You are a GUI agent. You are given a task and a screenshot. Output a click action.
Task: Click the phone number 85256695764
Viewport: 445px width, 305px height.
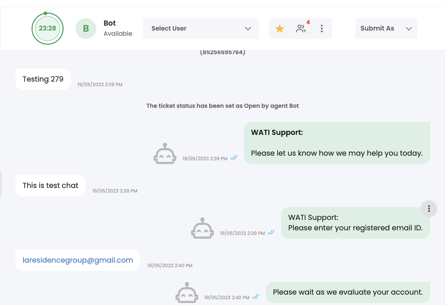coord(223,52)
